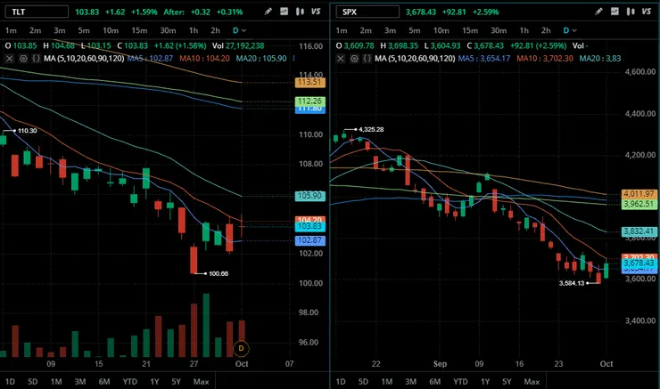Set TLT chart range to 5Y
This screenshot has width=660, height=389.
[176, 382]
